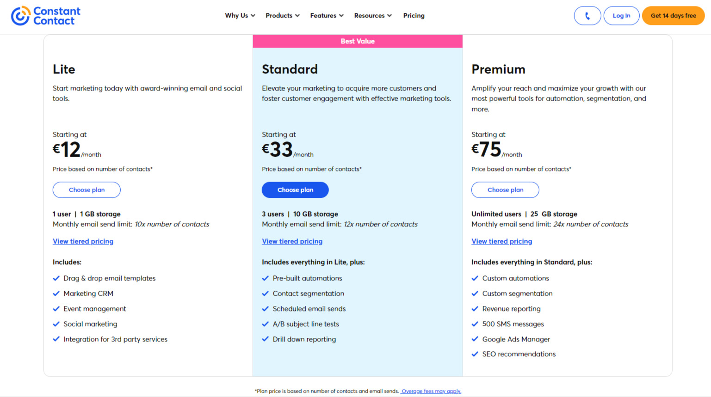Open the Overage fees may apply link
The image size is (711, 397).
[x=431, y=391]
